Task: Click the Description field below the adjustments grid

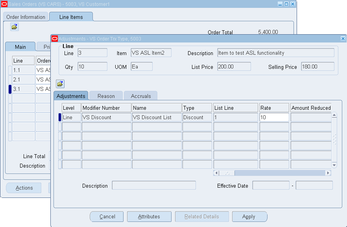Action: 153,185
